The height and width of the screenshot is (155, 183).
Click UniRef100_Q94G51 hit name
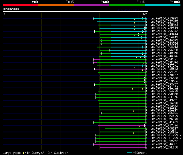coord(164,72)
